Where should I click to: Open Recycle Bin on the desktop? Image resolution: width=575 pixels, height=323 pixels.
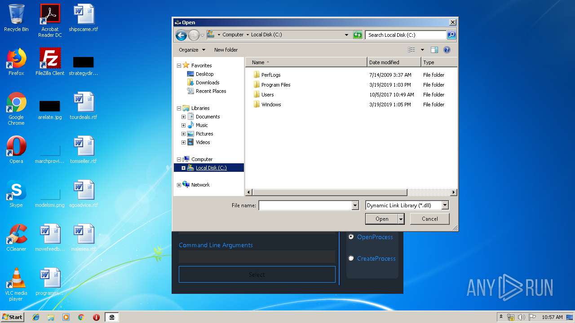[16, 18]
